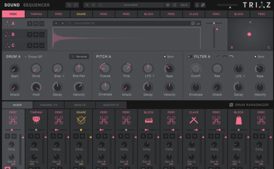Open the info icon
Viewport: 274px width, 169px height.
tap(197, 5)
